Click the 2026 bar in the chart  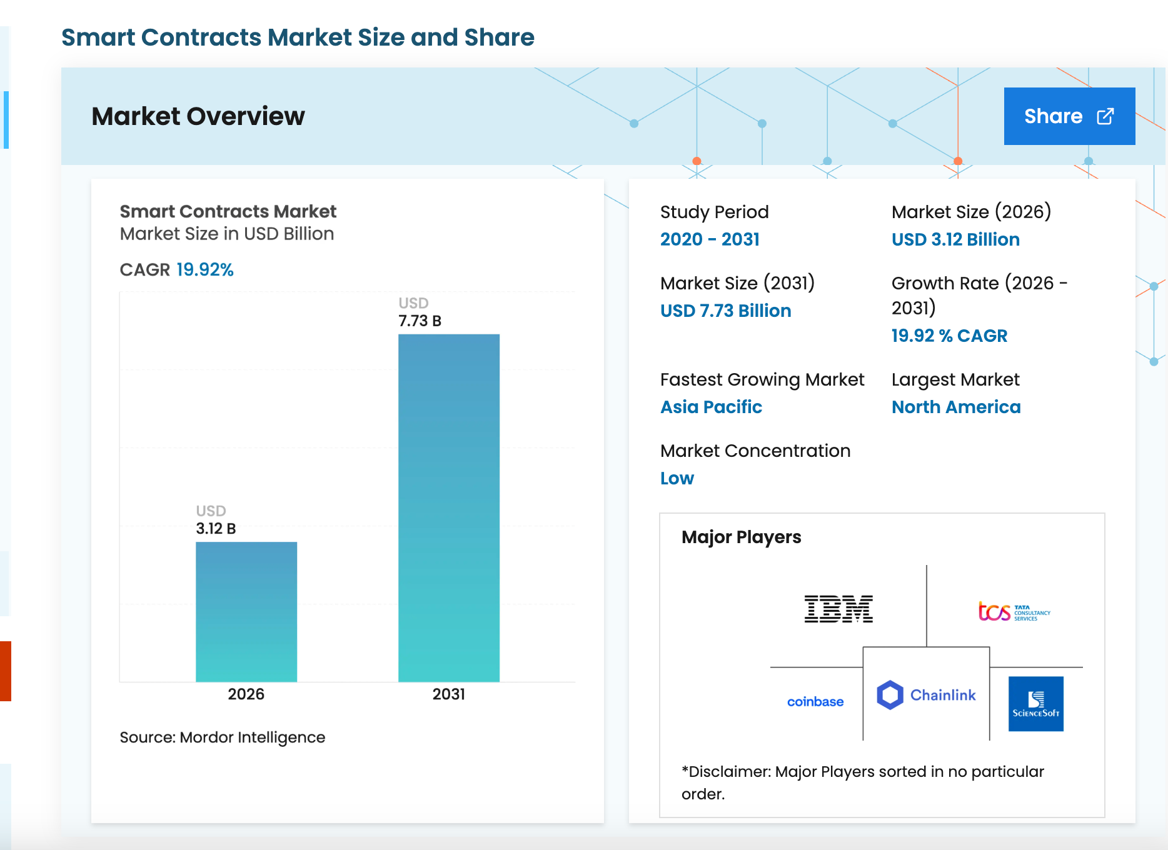tap(246, 611)
